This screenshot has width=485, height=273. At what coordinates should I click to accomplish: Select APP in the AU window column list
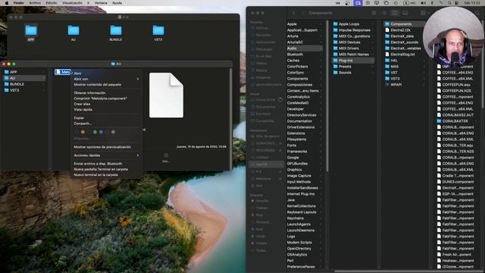(x=23, y=72)
